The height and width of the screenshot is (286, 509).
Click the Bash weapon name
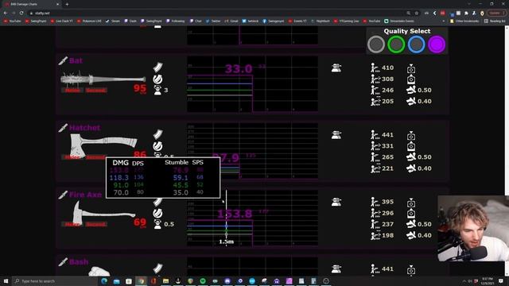pos(79,261)
